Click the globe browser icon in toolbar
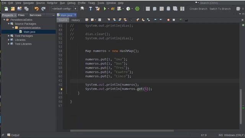This screenshot has height=138, width=245. point(82,8)
